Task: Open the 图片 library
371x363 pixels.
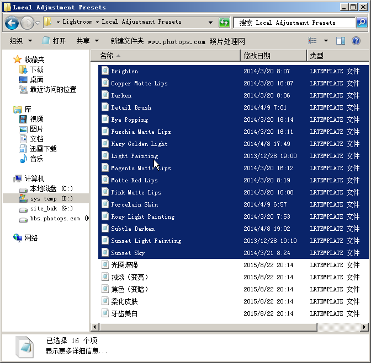Action: (31, 129)
